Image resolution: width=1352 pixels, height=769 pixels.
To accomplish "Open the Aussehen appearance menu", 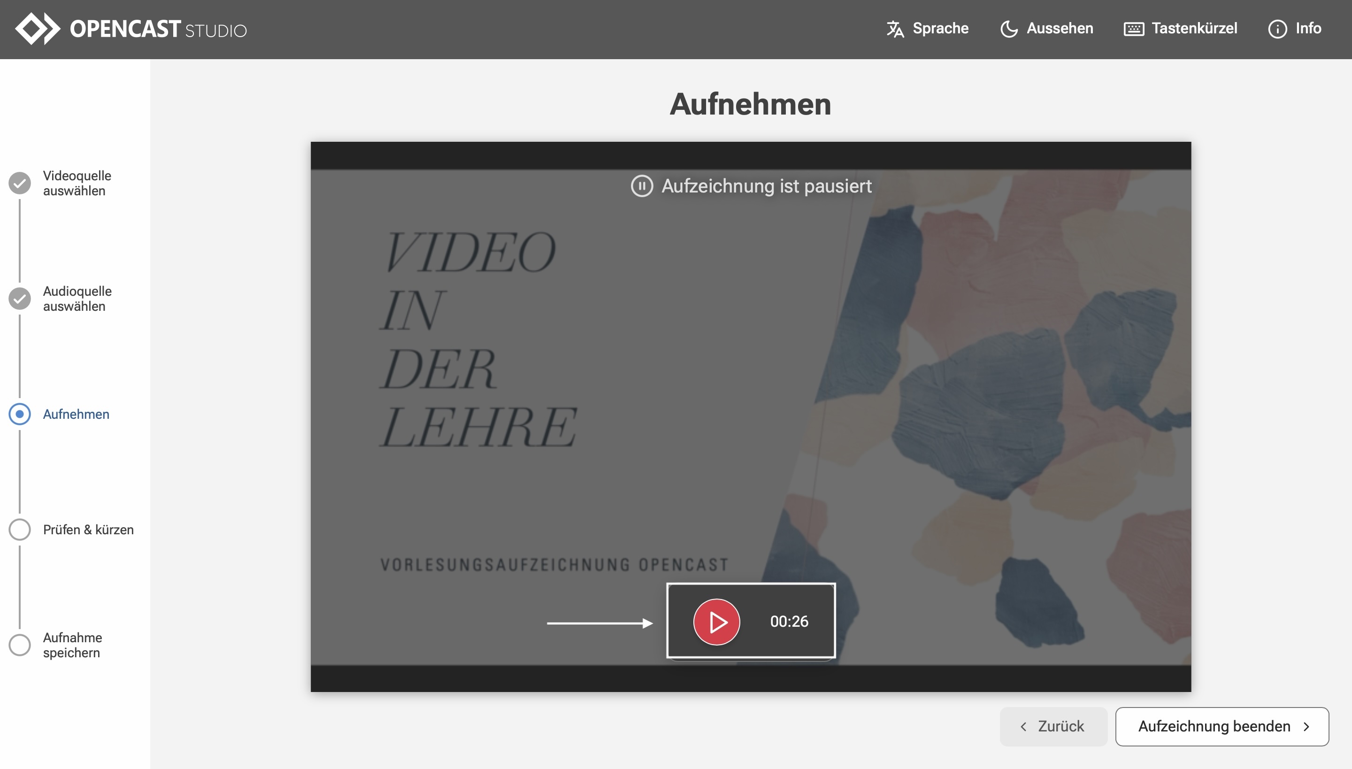I will (x=1047, y=29).
